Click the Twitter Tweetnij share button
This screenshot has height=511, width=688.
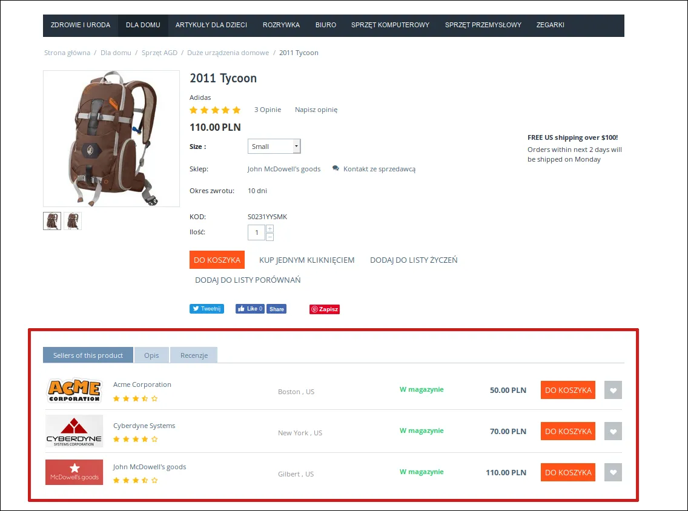click(x=207, y=309)
